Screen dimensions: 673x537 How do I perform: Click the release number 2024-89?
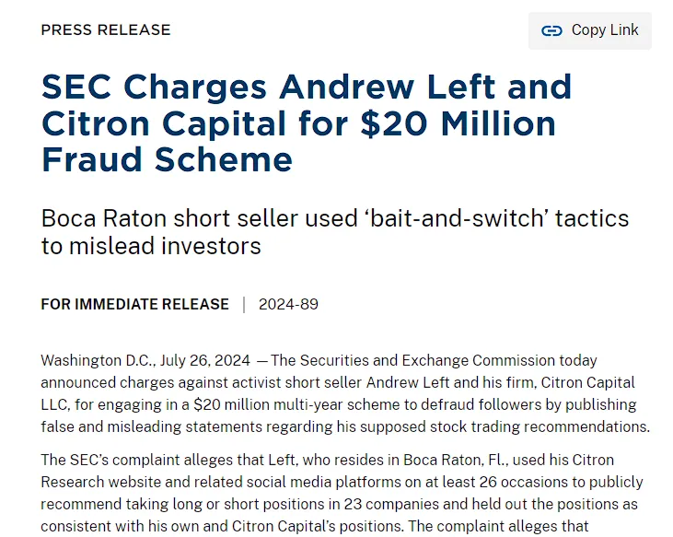click(288, 304)
